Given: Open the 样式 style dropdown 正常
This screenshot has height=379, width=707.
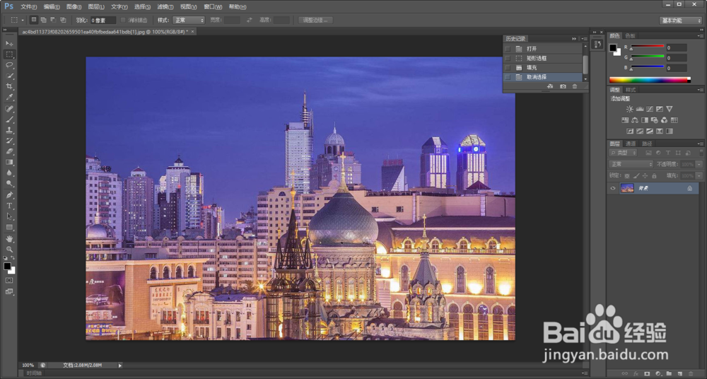Looking at the screenshot, I should click(x=189, y=21).
